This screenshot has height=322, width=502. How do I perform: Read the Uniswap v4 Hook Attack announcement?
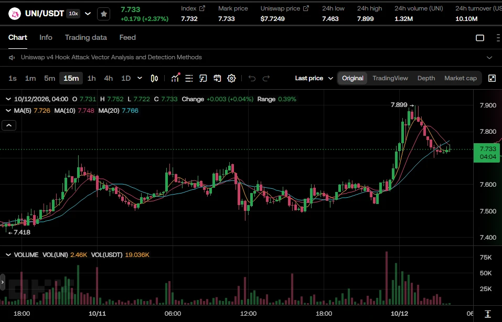tap(111, 57)
